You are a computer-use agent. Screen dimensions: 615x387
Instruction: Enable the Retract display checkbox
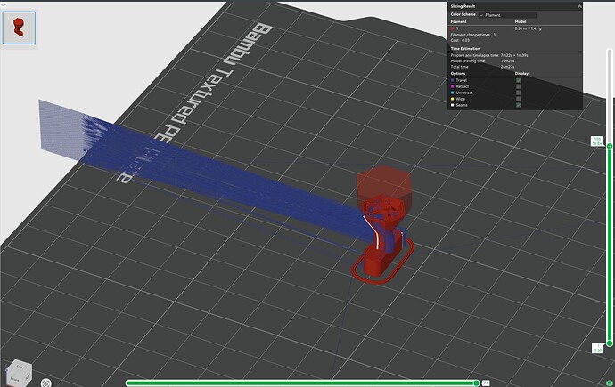[x=519, y=86]
